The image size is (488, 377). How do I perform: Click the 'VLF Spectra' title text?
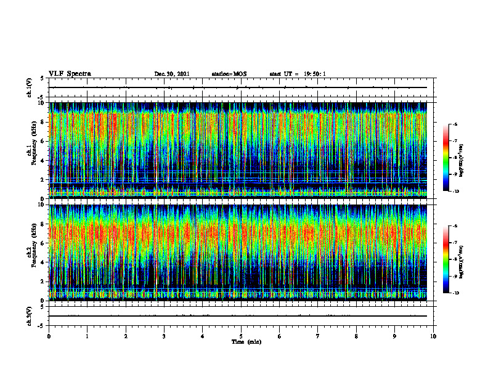pos(70,74)
